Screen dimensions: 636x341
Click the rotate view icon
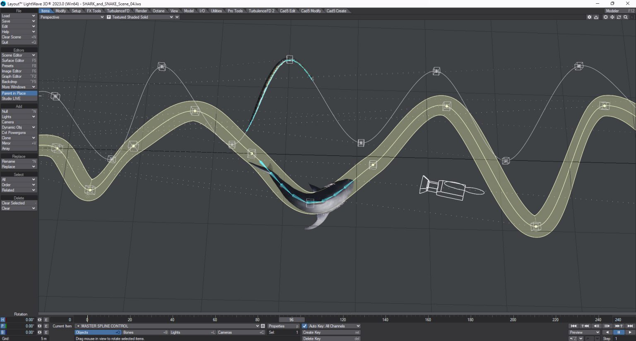pos(619,17)
